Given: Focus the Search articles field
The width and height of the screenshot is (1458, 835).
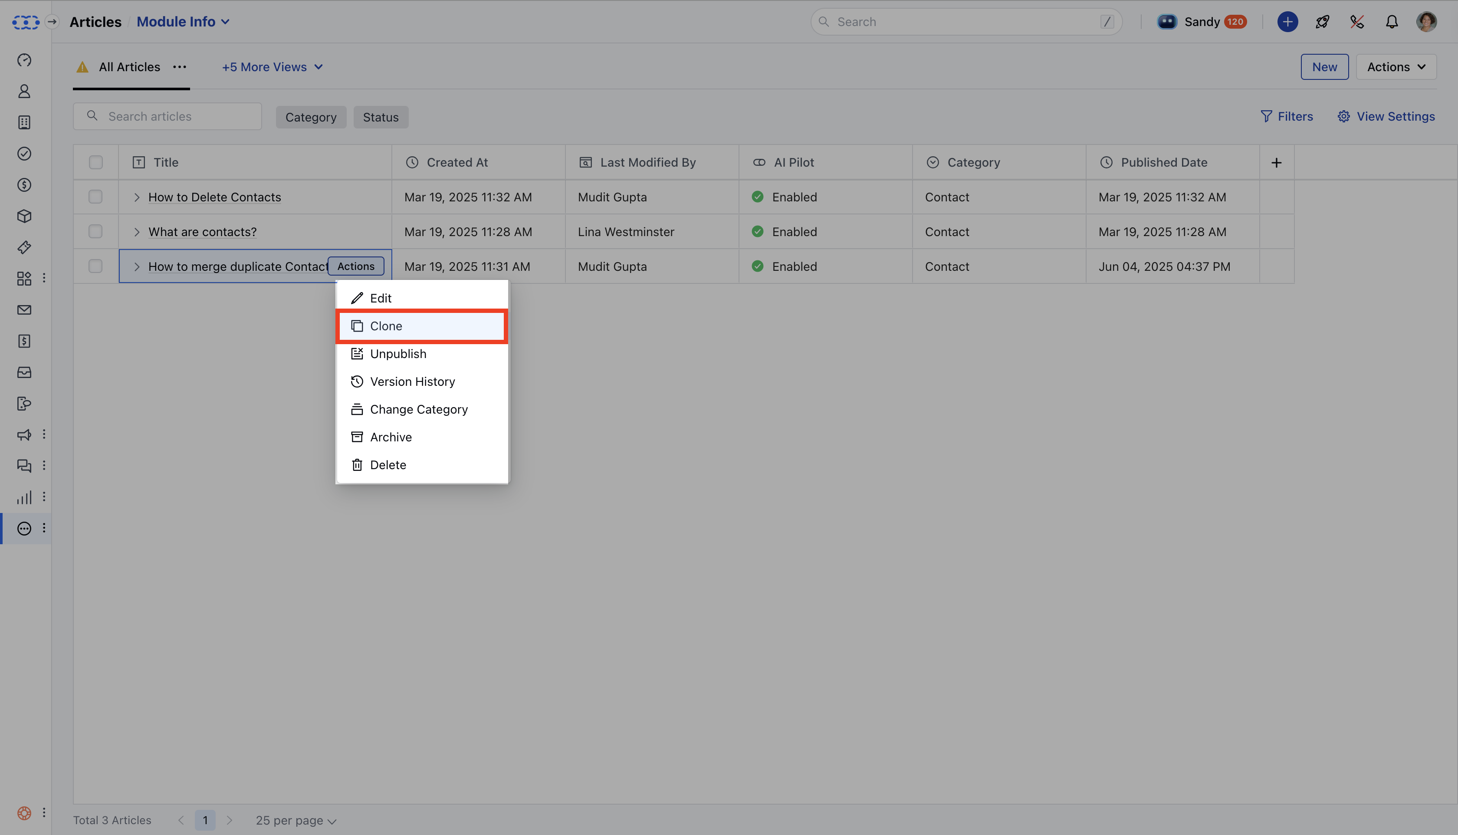Looking at the screenshot, I should coord(178,116).
